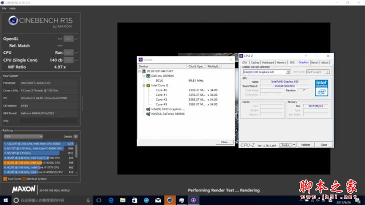This screenshot has width=365, height=205.
Task: Open the Help menu
Action: click(x=12, y=8)
